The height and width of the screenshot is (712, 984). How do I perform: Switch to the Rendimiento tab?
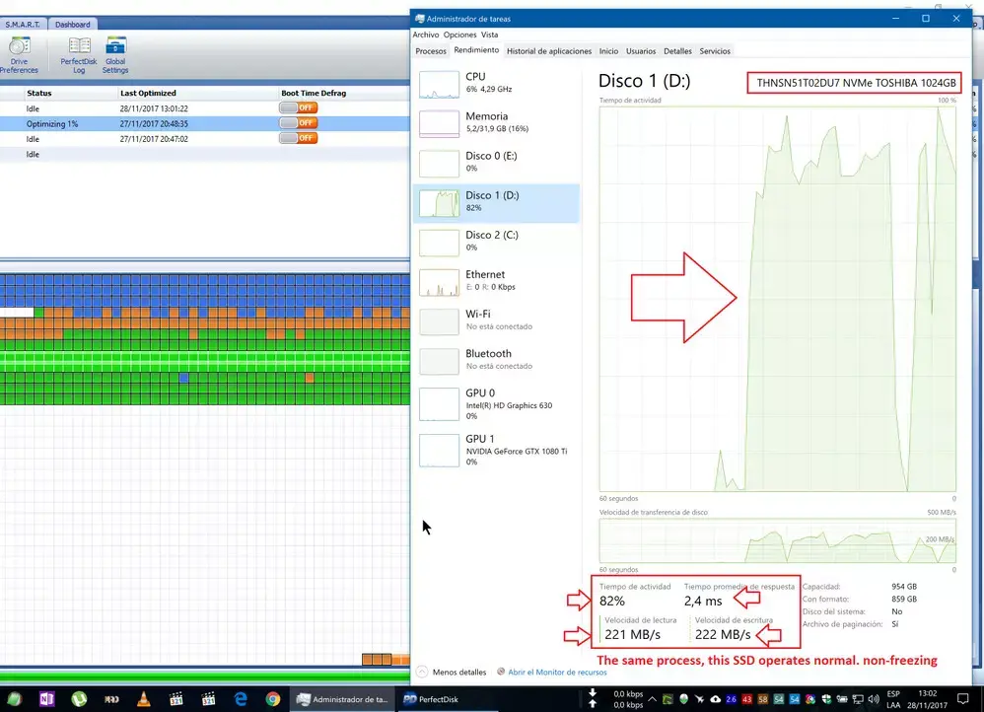476,50
